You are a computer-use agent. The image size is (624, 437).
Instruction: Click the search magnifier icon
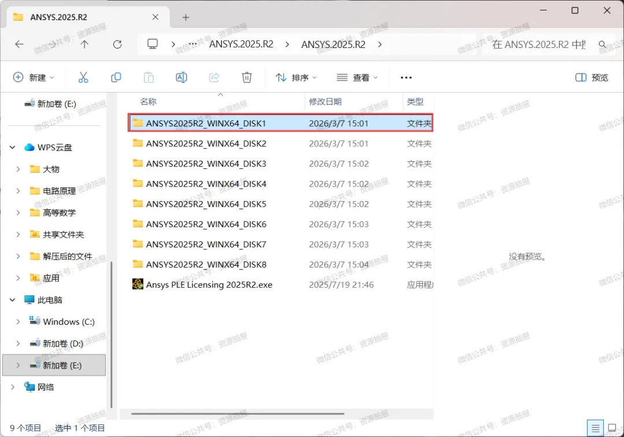click(x=603, y=44)
